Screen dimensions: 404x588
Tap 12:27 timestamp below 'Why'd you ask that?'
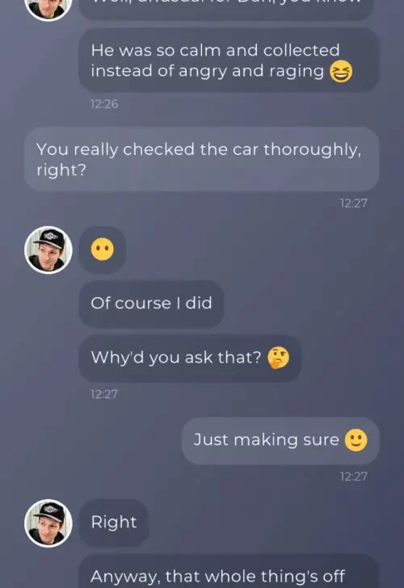104,394
